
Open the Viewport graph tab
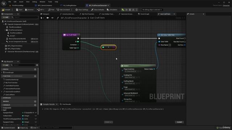(46, 14)
